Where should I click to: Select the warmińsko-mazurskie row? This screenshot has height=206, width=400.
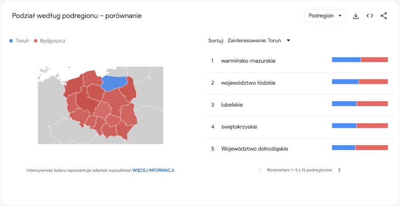[x=248, y=61]
